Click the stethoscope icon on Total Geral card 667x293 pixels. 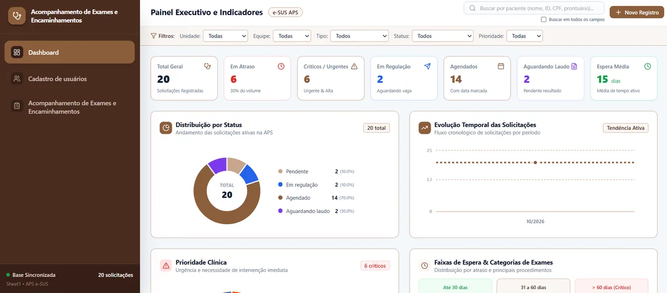pos(207,66)
